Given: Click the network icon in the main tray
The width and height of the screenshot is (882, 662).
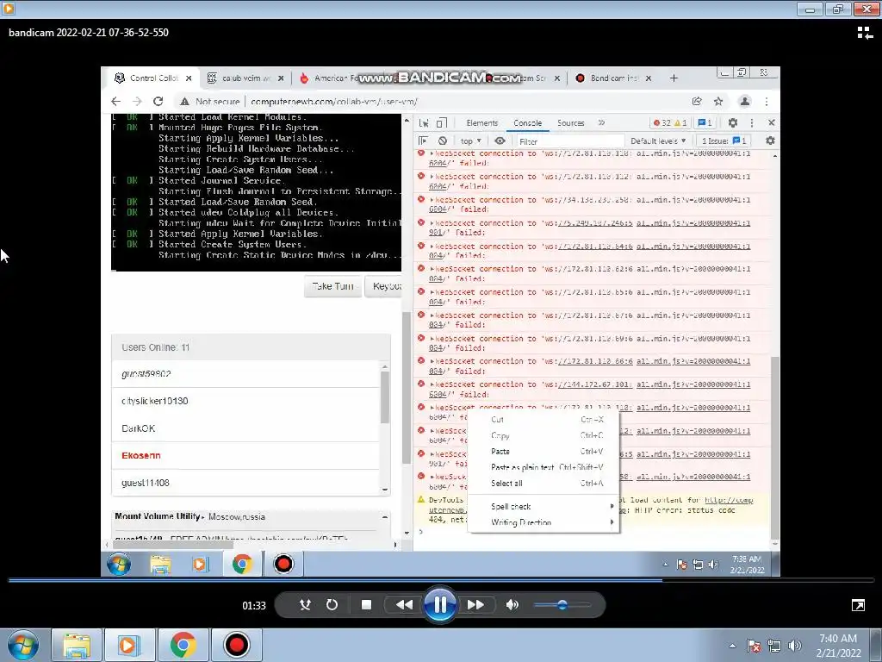Looking at the screenshot, I should (x=774, y=646).
